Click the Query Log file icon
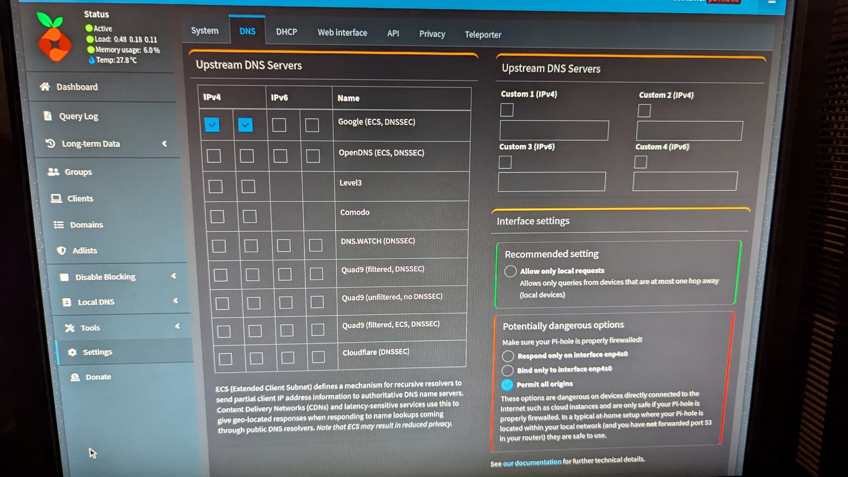 [x=48, y=116]
